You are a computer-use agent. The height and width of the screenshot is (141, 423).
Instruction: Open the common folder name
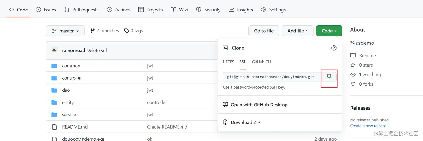[71, 66]
